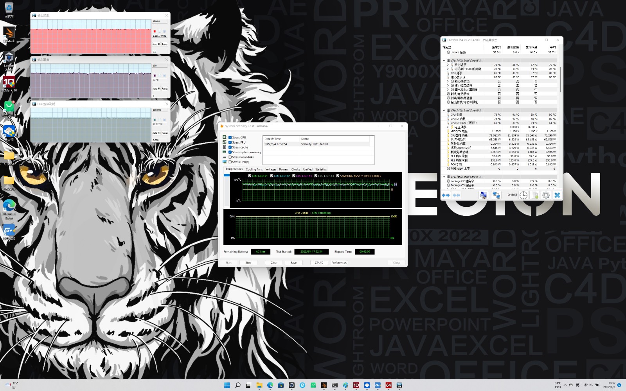Open the Recycle Bin desktop icon

(9, 9)
